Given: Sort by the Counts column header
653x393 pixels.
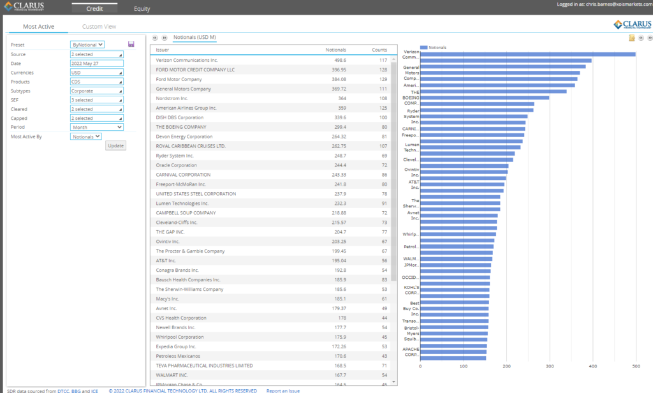Looking at the screenshot, I should (379, 50).
